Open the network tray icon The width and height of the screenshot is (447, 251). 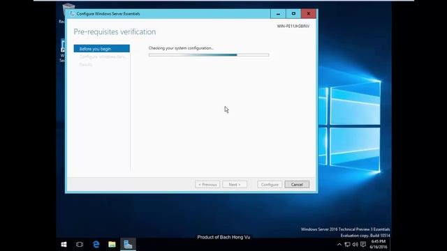coord(347,245)
